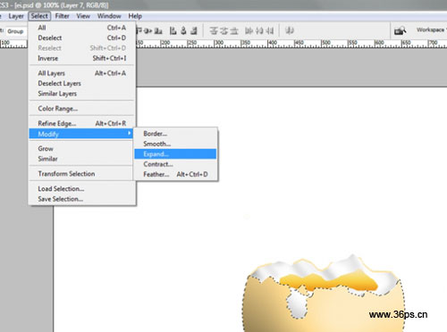The height and width of the screenshot is (332, 447).
Task: Open the Help menu
Action: click(135, 16)
